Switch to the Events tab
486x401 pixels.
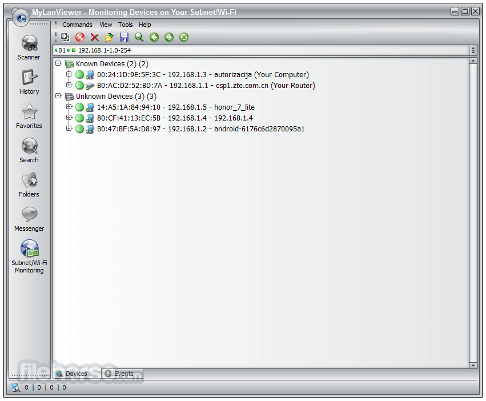coord(122,374)
